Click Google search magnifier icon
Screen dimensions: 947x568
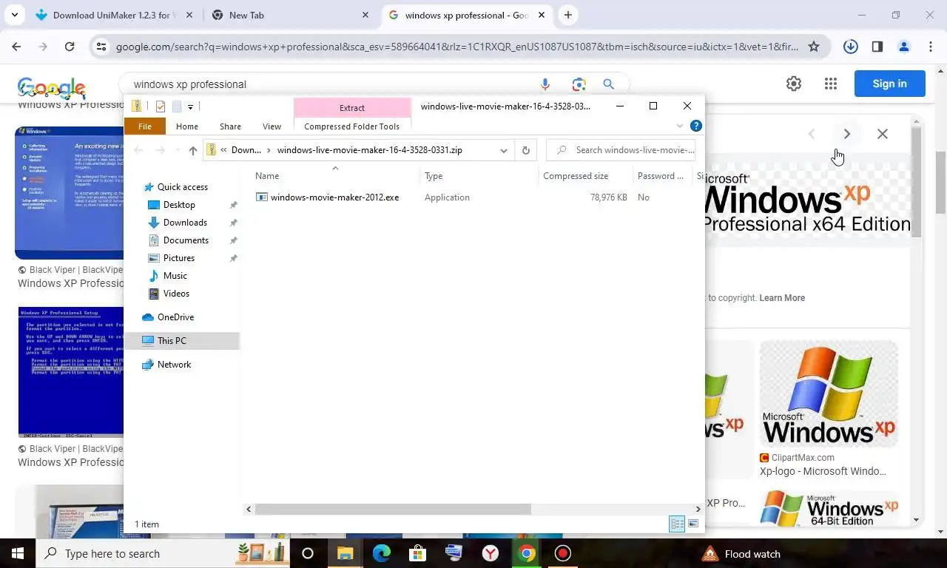[x=609, y=84]
